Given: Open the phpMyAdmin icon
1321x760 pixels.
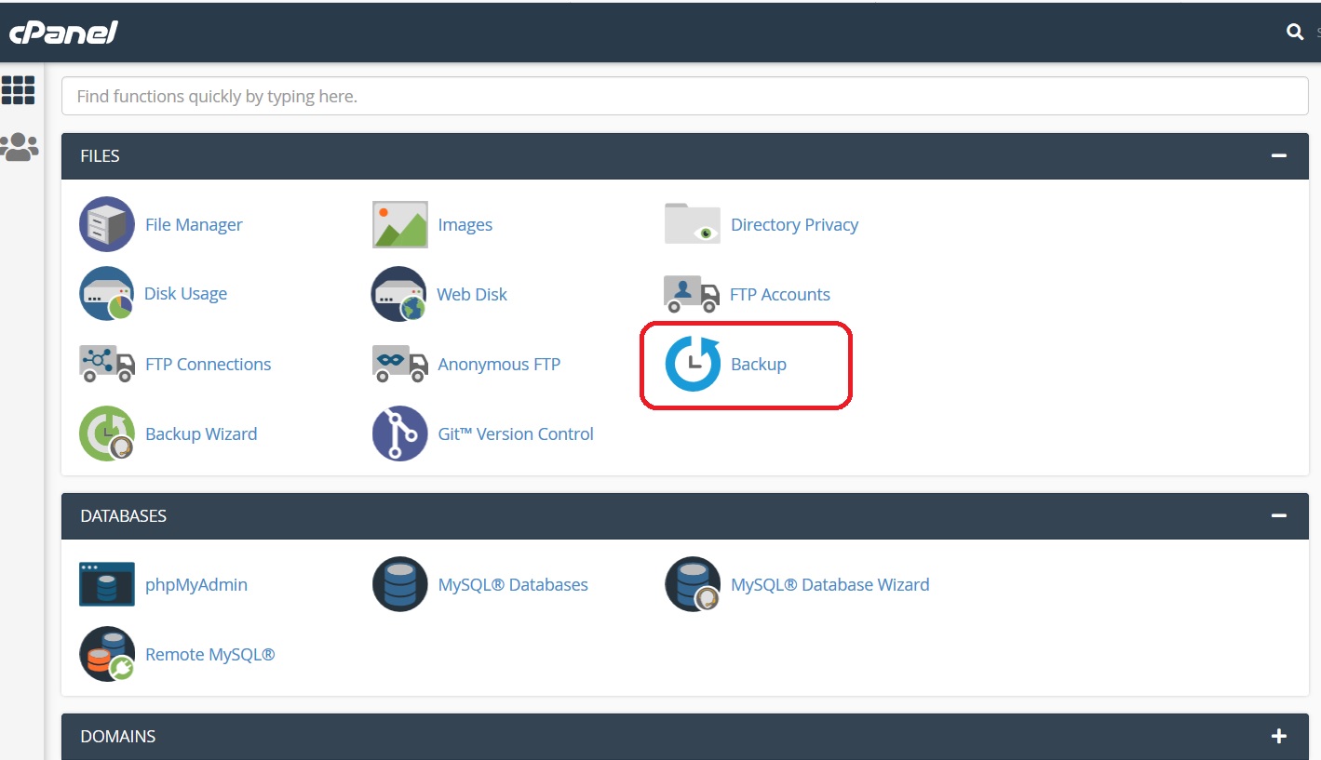Looking at the screenshot, I should 107,584.
